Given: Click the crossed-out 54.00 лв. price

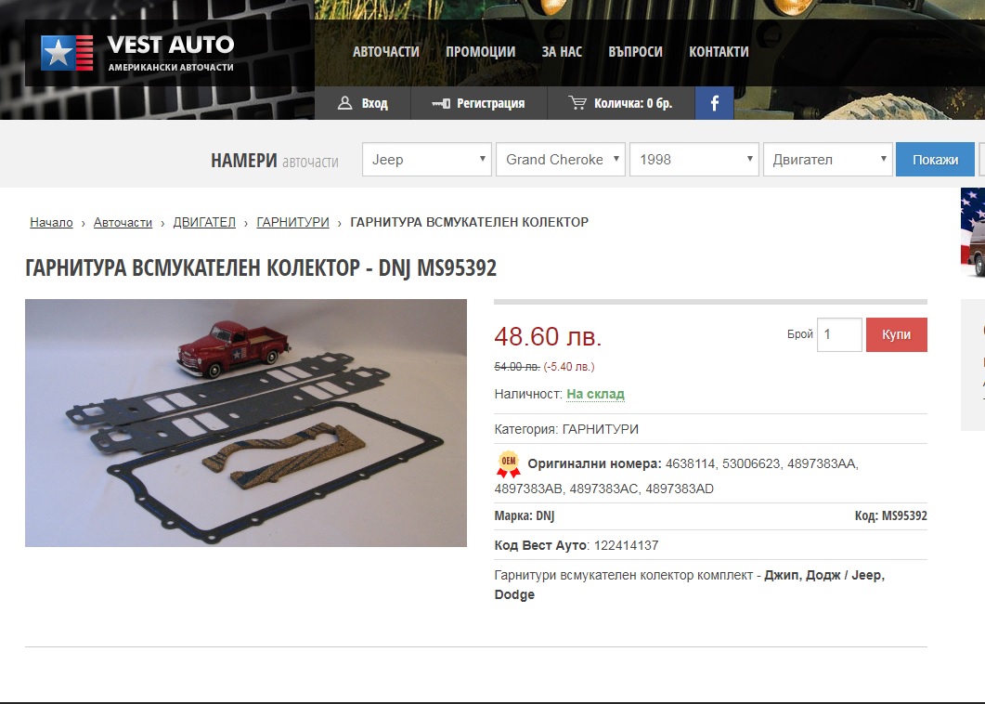Looking at the screenshot, I should point(517,367).
